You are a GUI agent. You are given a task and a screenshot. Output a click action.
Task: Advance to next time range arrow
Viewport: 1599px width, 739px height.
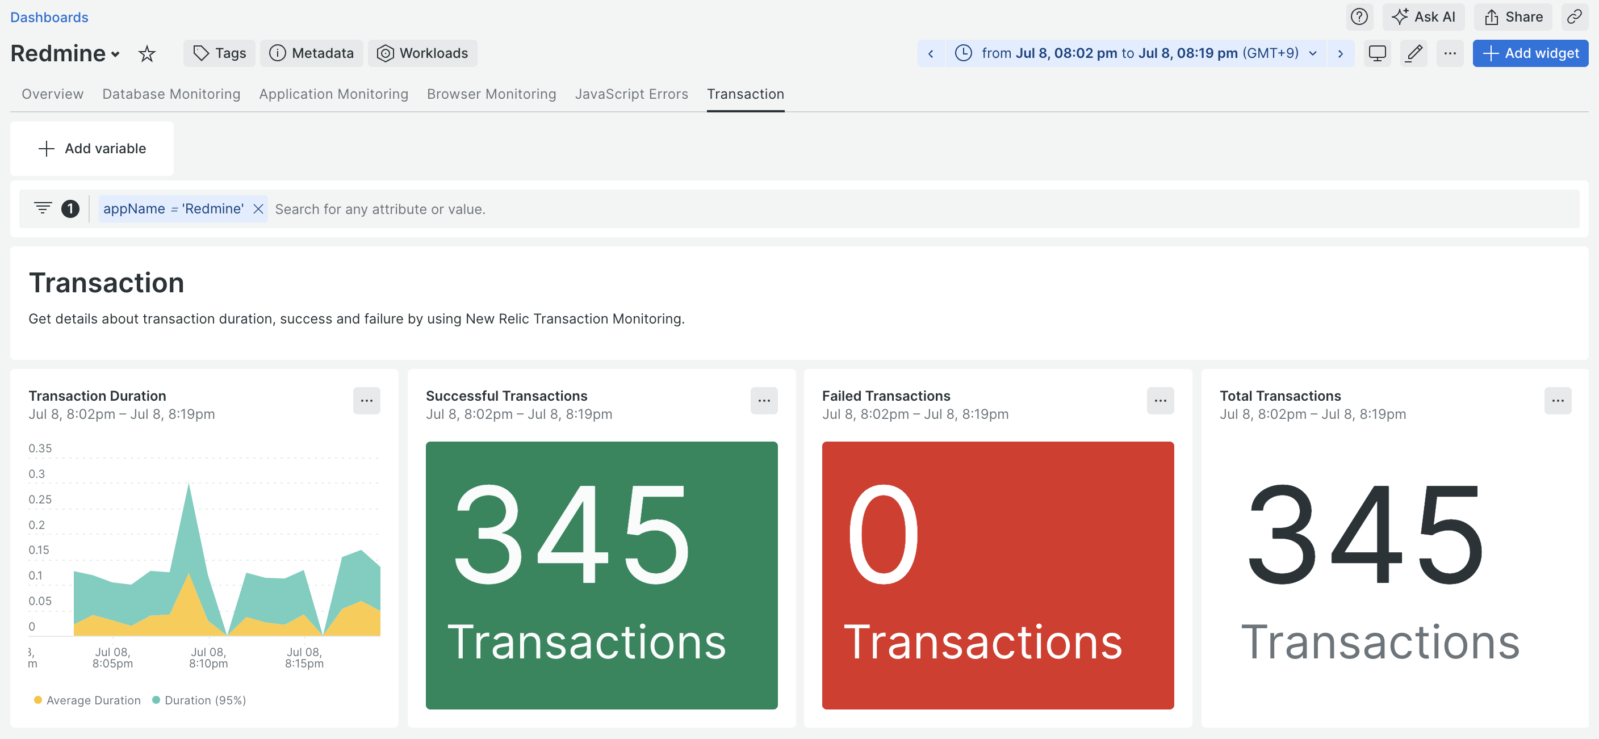pos(1340,53)
